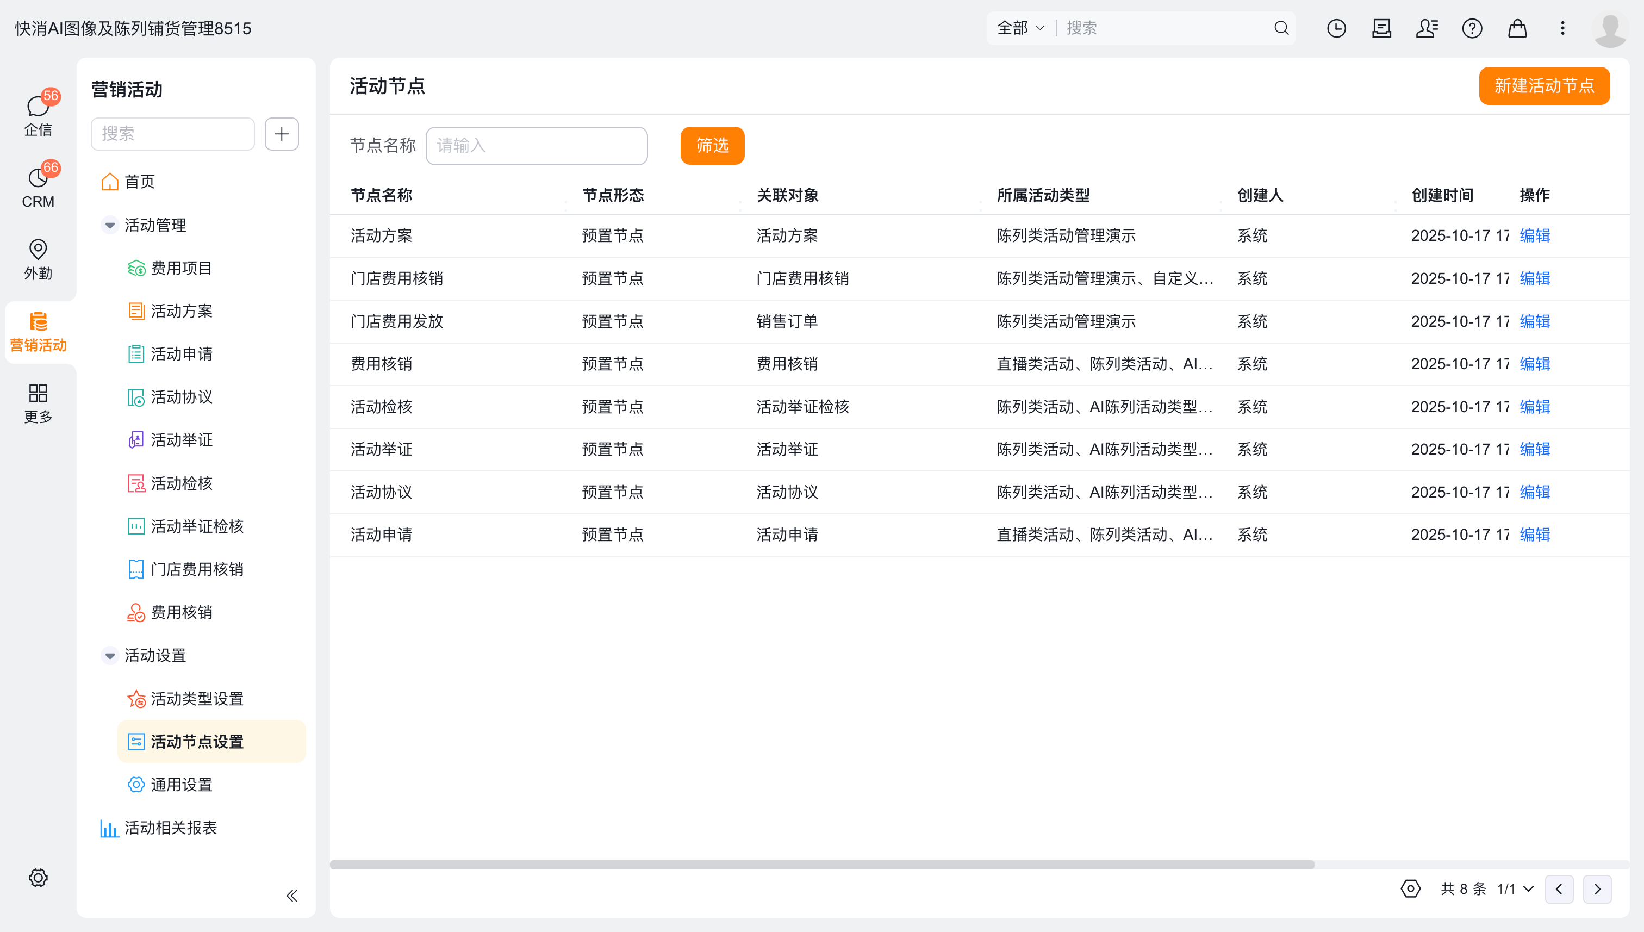Open the clock history icon

(1336, 28)
